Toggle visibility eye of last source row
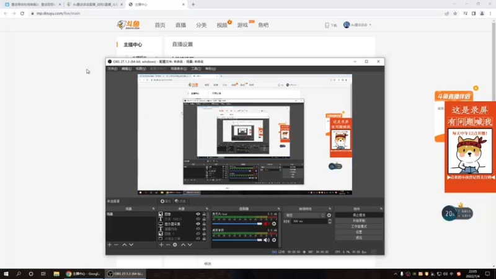 (198, 239)
